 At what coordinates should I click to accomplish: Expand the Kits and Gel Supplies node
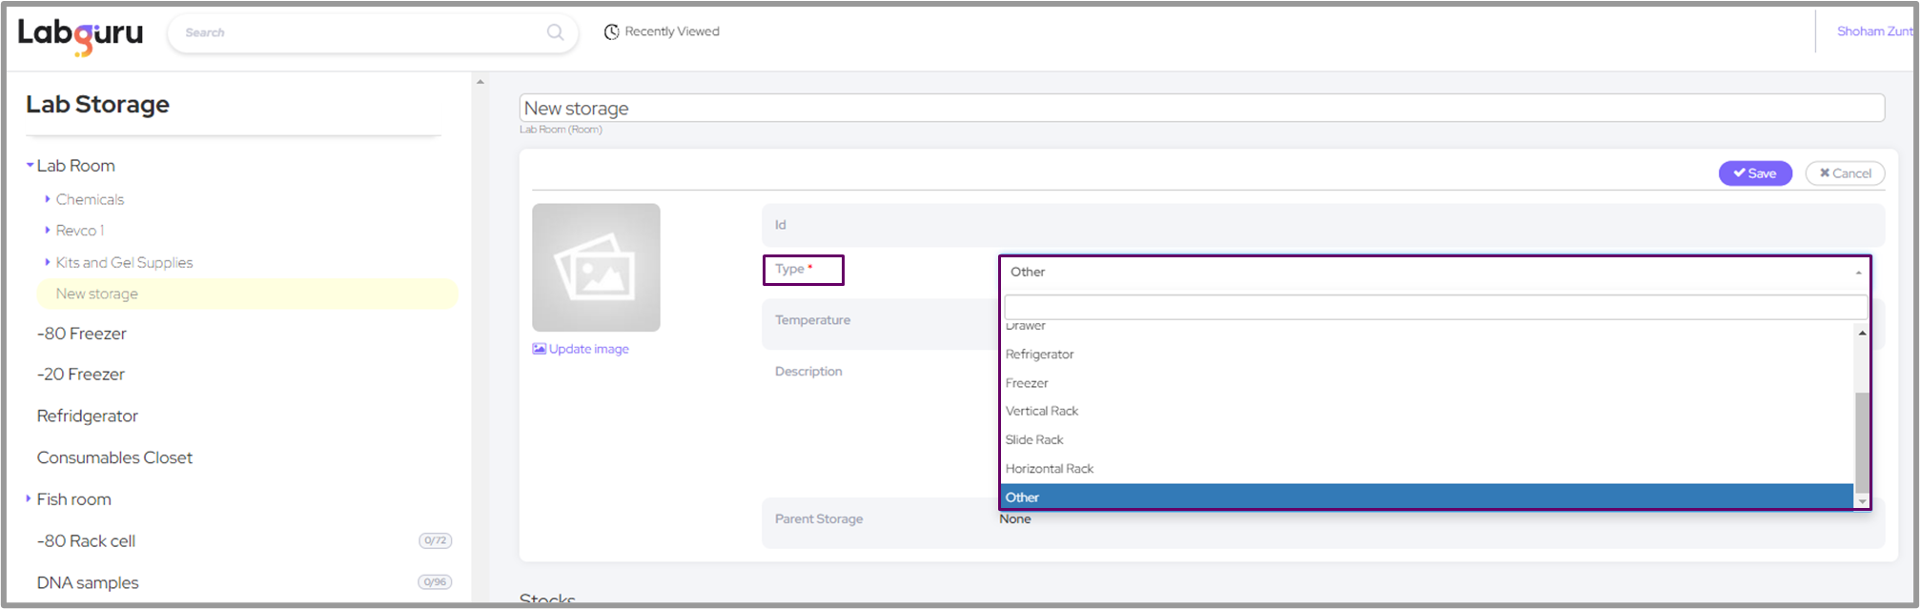click(x=48, y=262)
